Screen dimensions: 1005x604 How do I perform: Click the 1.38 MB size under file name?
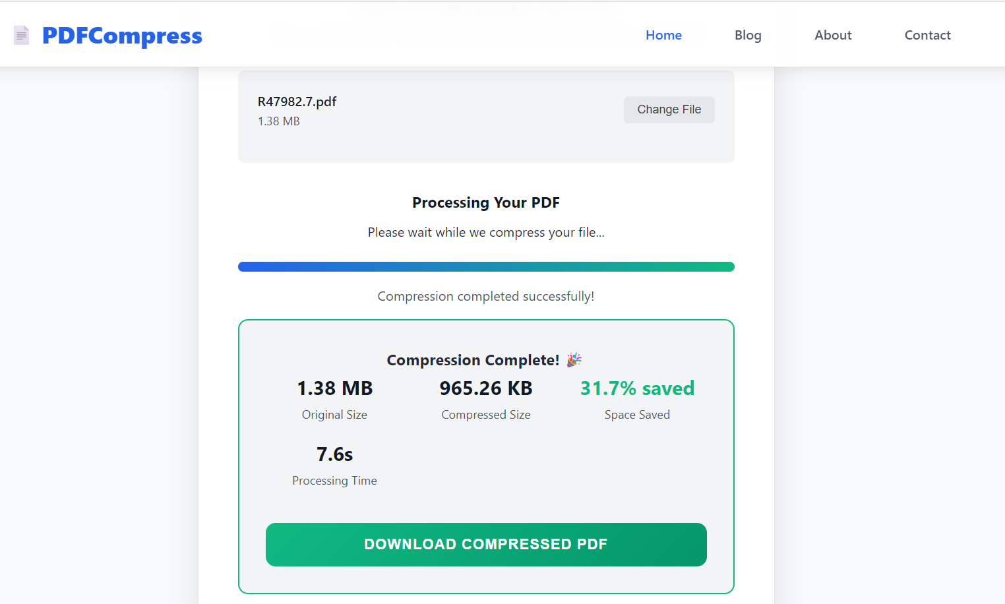(x=278, y=121)
